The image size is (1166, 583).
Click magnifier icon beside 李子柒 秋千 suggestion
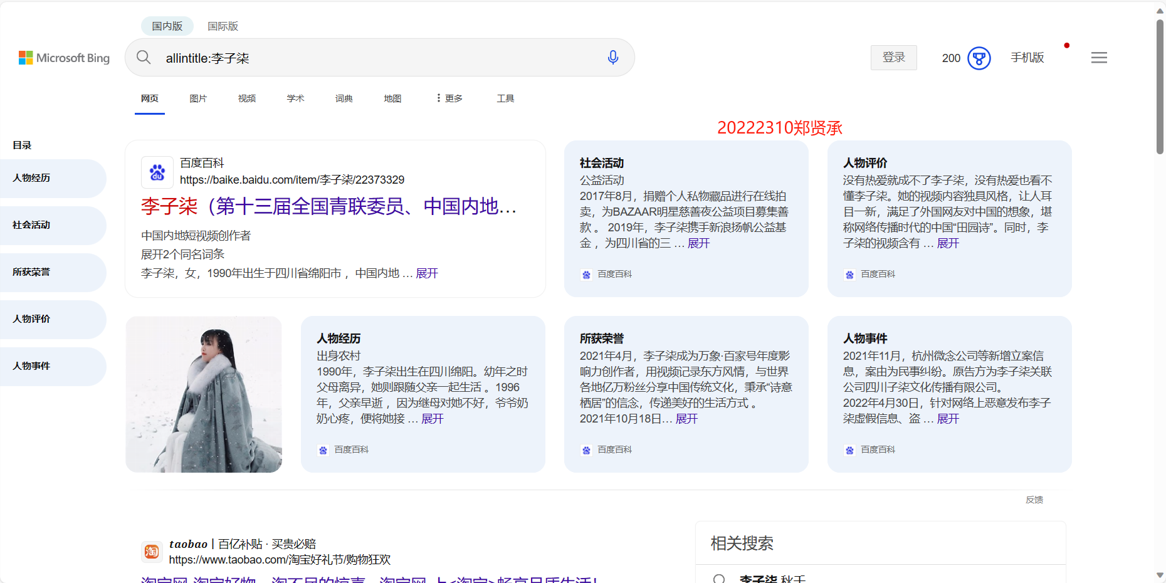pyautogui.click(x=719, y=579)
